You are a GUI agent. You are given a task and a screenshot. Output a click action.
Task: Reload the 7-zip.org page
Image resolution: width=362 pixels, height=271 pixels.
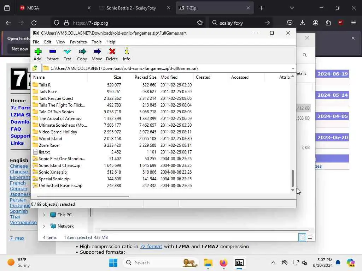click(x=34, y=23)
